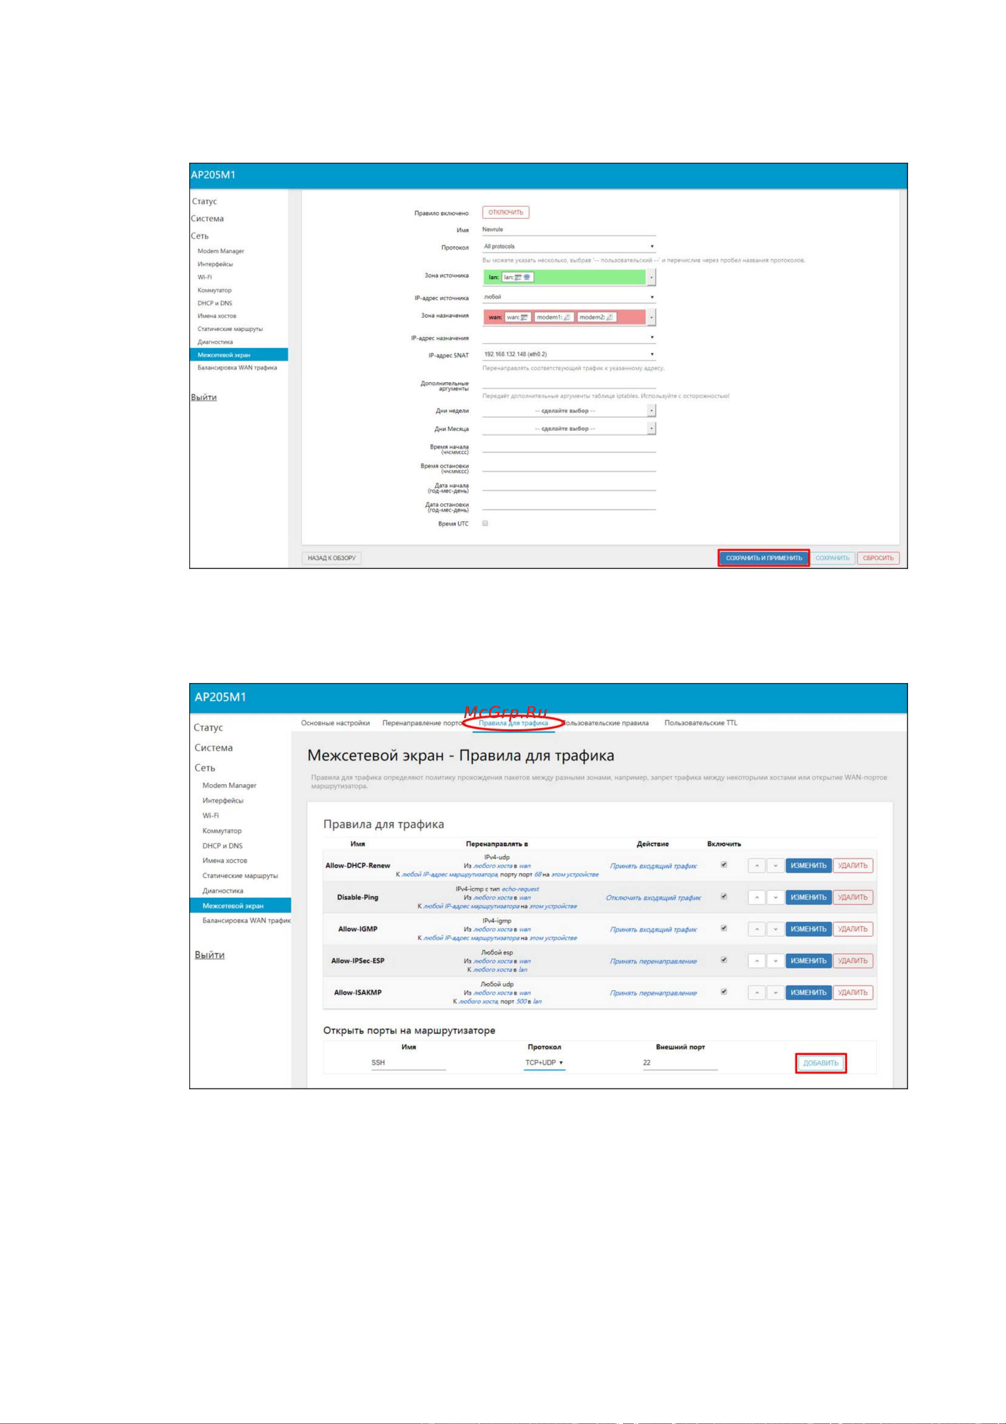Click the modem2 interface badge
The width and height of the screenshot is (1006, 1424).
(597, 317)
